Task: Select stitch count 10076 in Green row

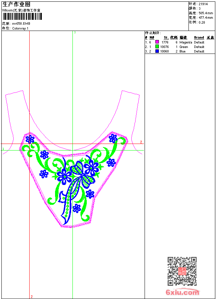Action: click(164, 47)
